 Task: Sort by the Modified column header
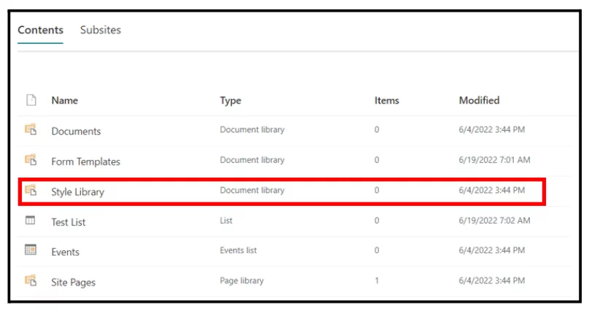point(479,100)
